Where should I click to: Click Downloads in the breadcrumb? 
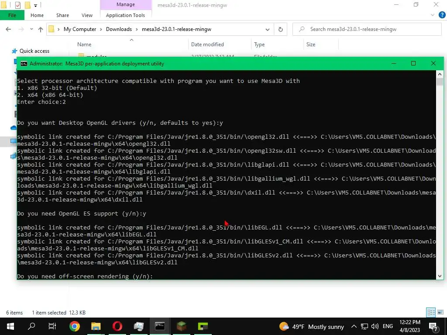point(119,29)
